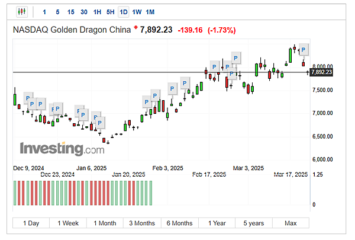
Task: Show the 1 Week range
Action: (x=68, y=223)
